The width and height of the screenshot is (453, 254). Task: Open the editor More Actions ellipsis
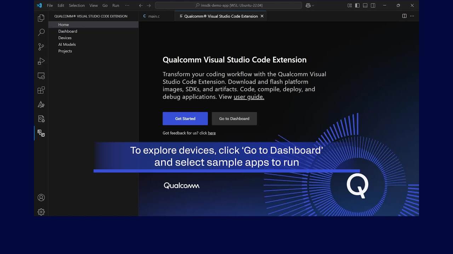click(412, 16)
